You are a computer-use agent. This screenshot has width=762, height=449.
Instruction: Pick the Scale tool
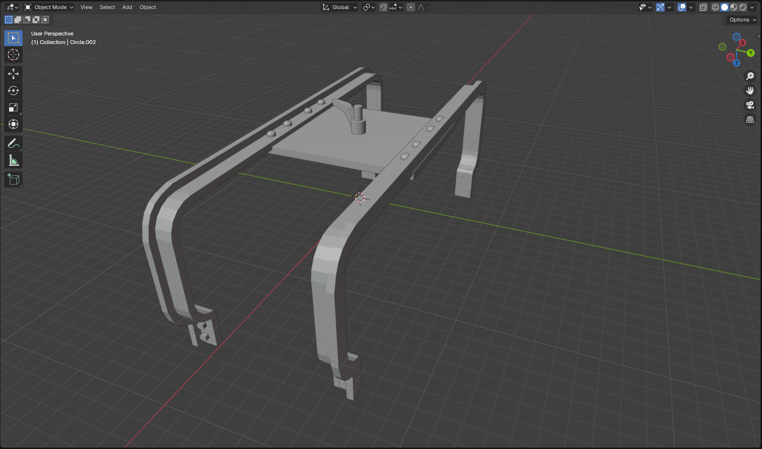tap(13, 107)
